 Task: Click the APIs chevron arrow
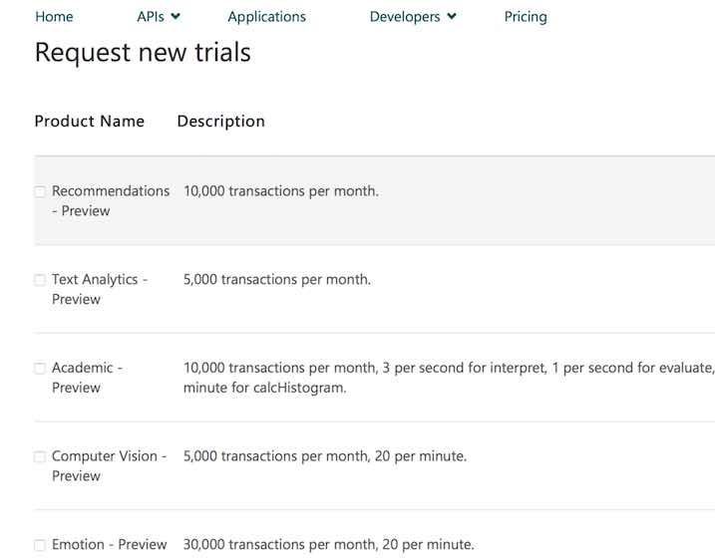click(x=176, y=17)
